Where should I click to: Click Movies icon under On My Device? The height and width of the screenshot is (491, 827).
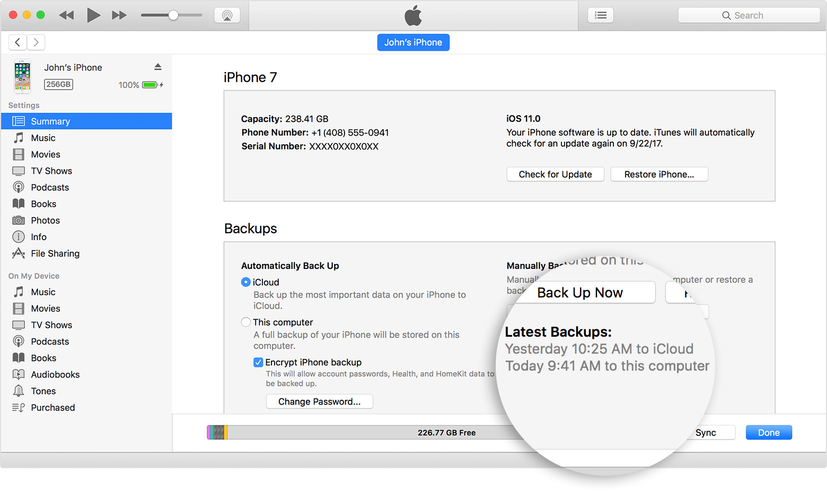19,308
